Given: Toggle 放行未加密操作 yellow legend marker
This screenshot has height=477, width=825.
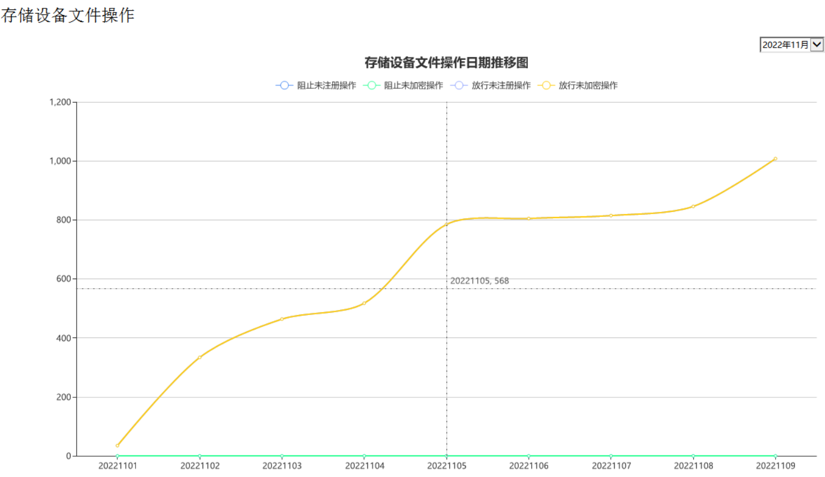Looking at the screenshot, I should (x=546, y=85).
